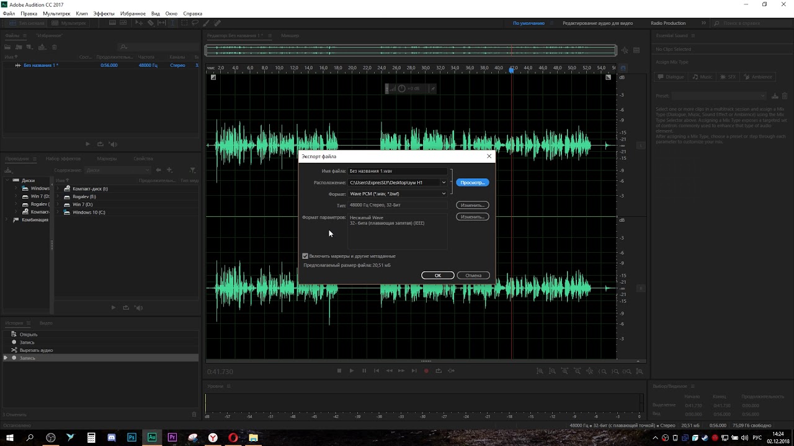Click the Fast Forward transport button
Image resolution: width=794 pixels, height=446 pixels.
pos(401,370)
